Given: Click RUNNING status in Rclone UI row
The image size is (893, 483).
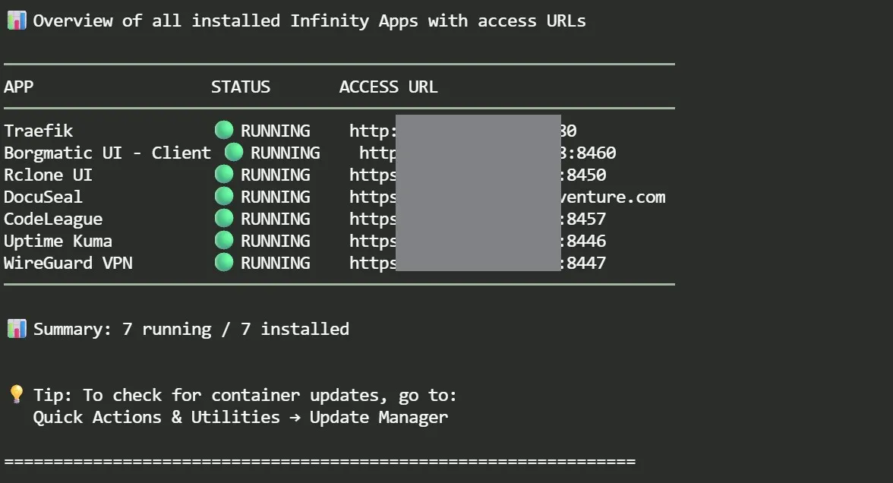Looking at the screenshot, I should coord(275,175).
